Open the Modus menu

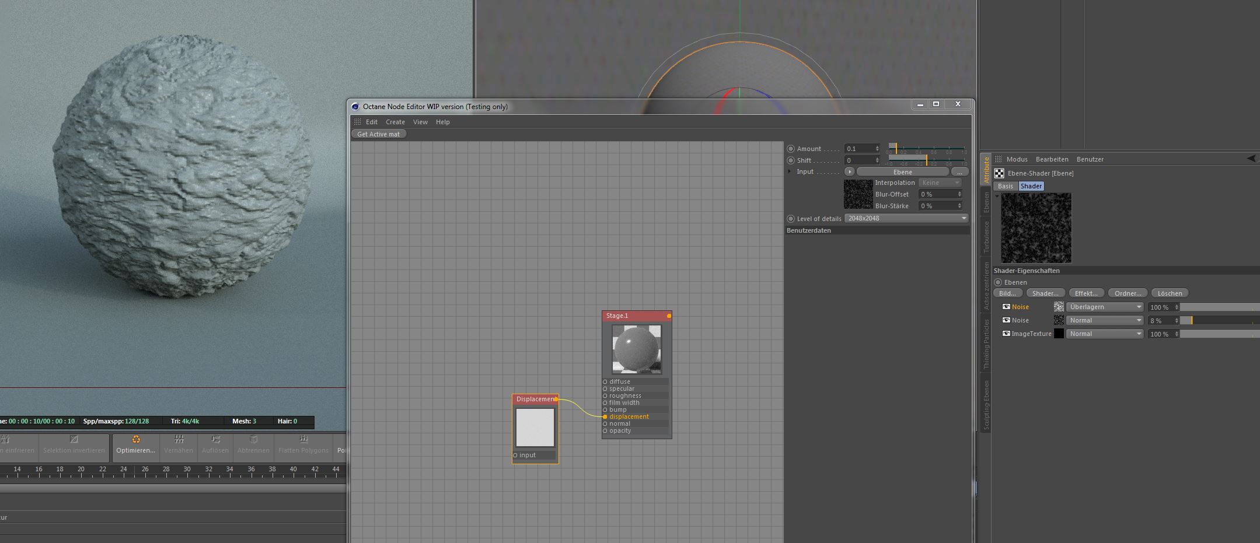[x=1017, y=159]
